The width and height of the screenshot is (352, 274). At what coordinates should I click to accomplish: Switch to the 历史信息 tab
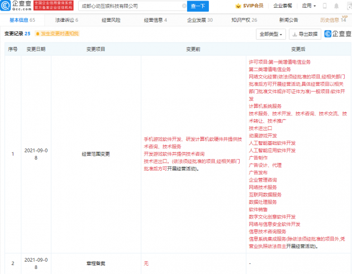[x=333, y=20]
